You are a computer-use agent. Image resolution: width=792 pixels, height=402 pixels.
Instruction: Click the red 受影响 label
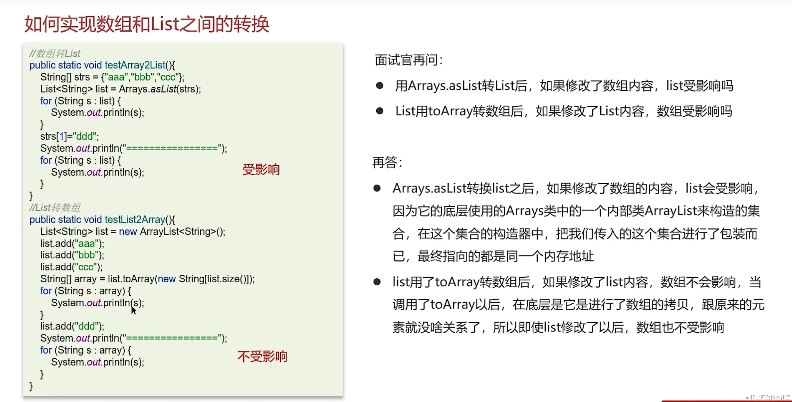click(261, 170)
